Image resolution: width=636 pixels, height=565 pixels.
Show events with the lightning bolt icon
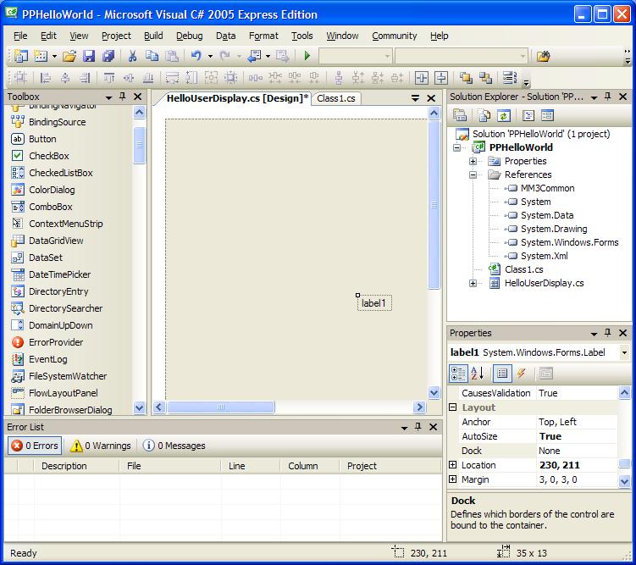522,374
